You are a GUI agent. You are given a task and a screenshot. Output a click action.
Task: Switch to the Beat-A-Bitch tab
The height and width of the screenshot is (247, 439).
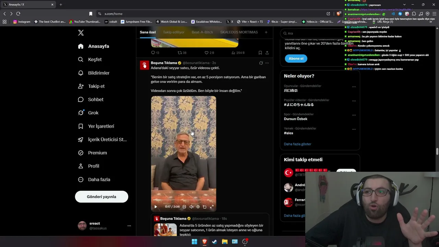point(202,32)
